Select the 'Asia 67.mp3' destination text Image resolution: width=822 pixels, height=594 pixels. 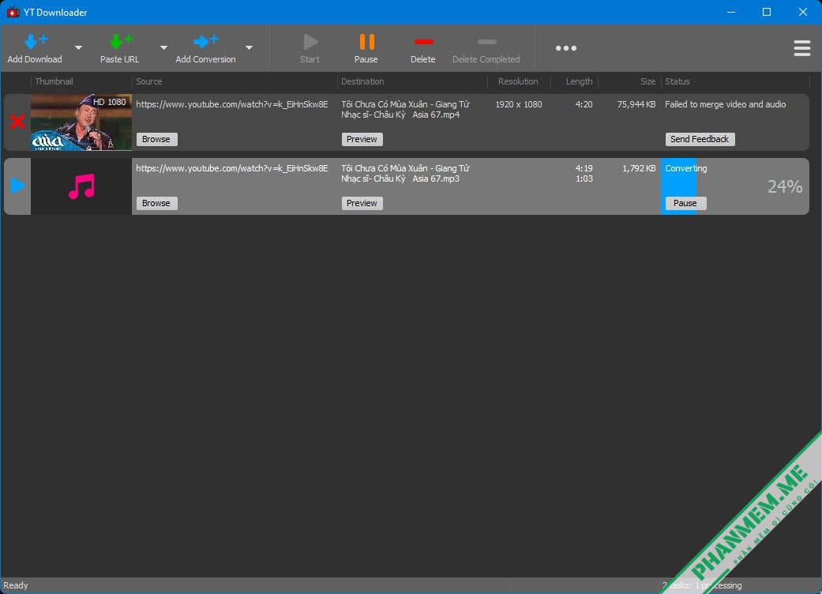(x=436, y=179)
